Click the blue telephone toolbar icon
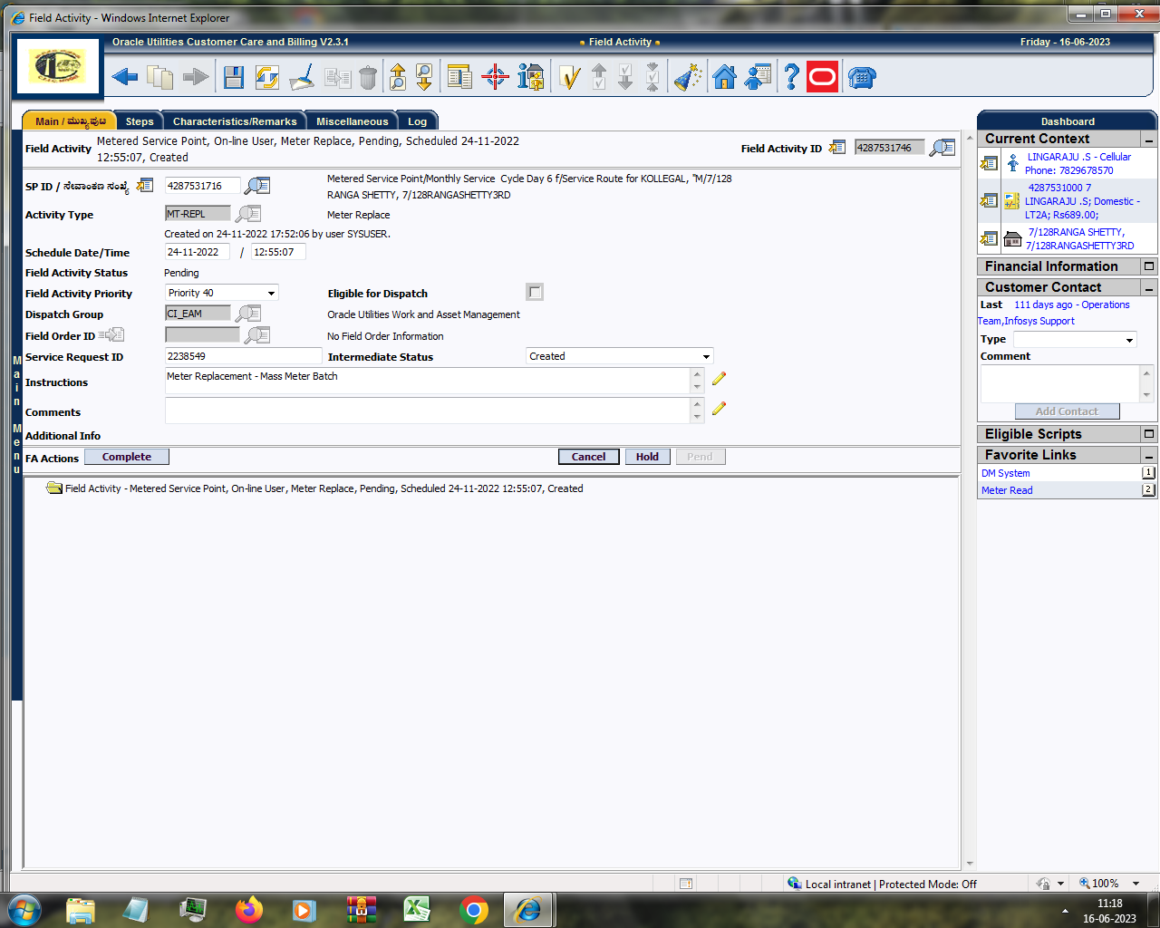The height and width of the screenshot is (928, 1160). click(x=862, y=78)
